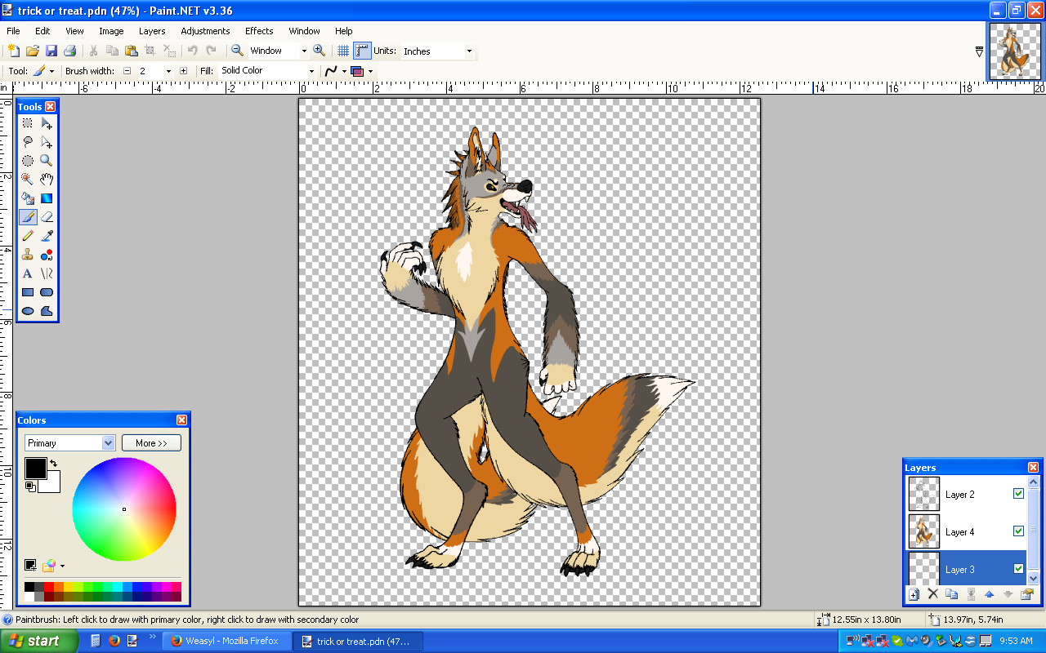The height and width of the screenshot is (653, 1046).
Task: Add a new layer in the Layers panel
Action: coord(914,594)
